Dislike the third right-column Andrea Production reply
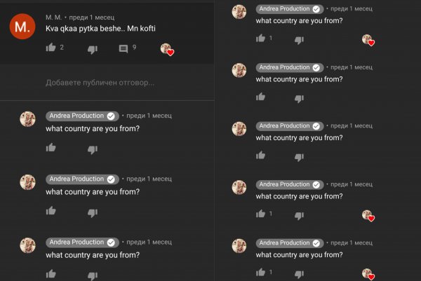Image resolution: width=421 pixels, height=281 pixels. pos(299,157)
